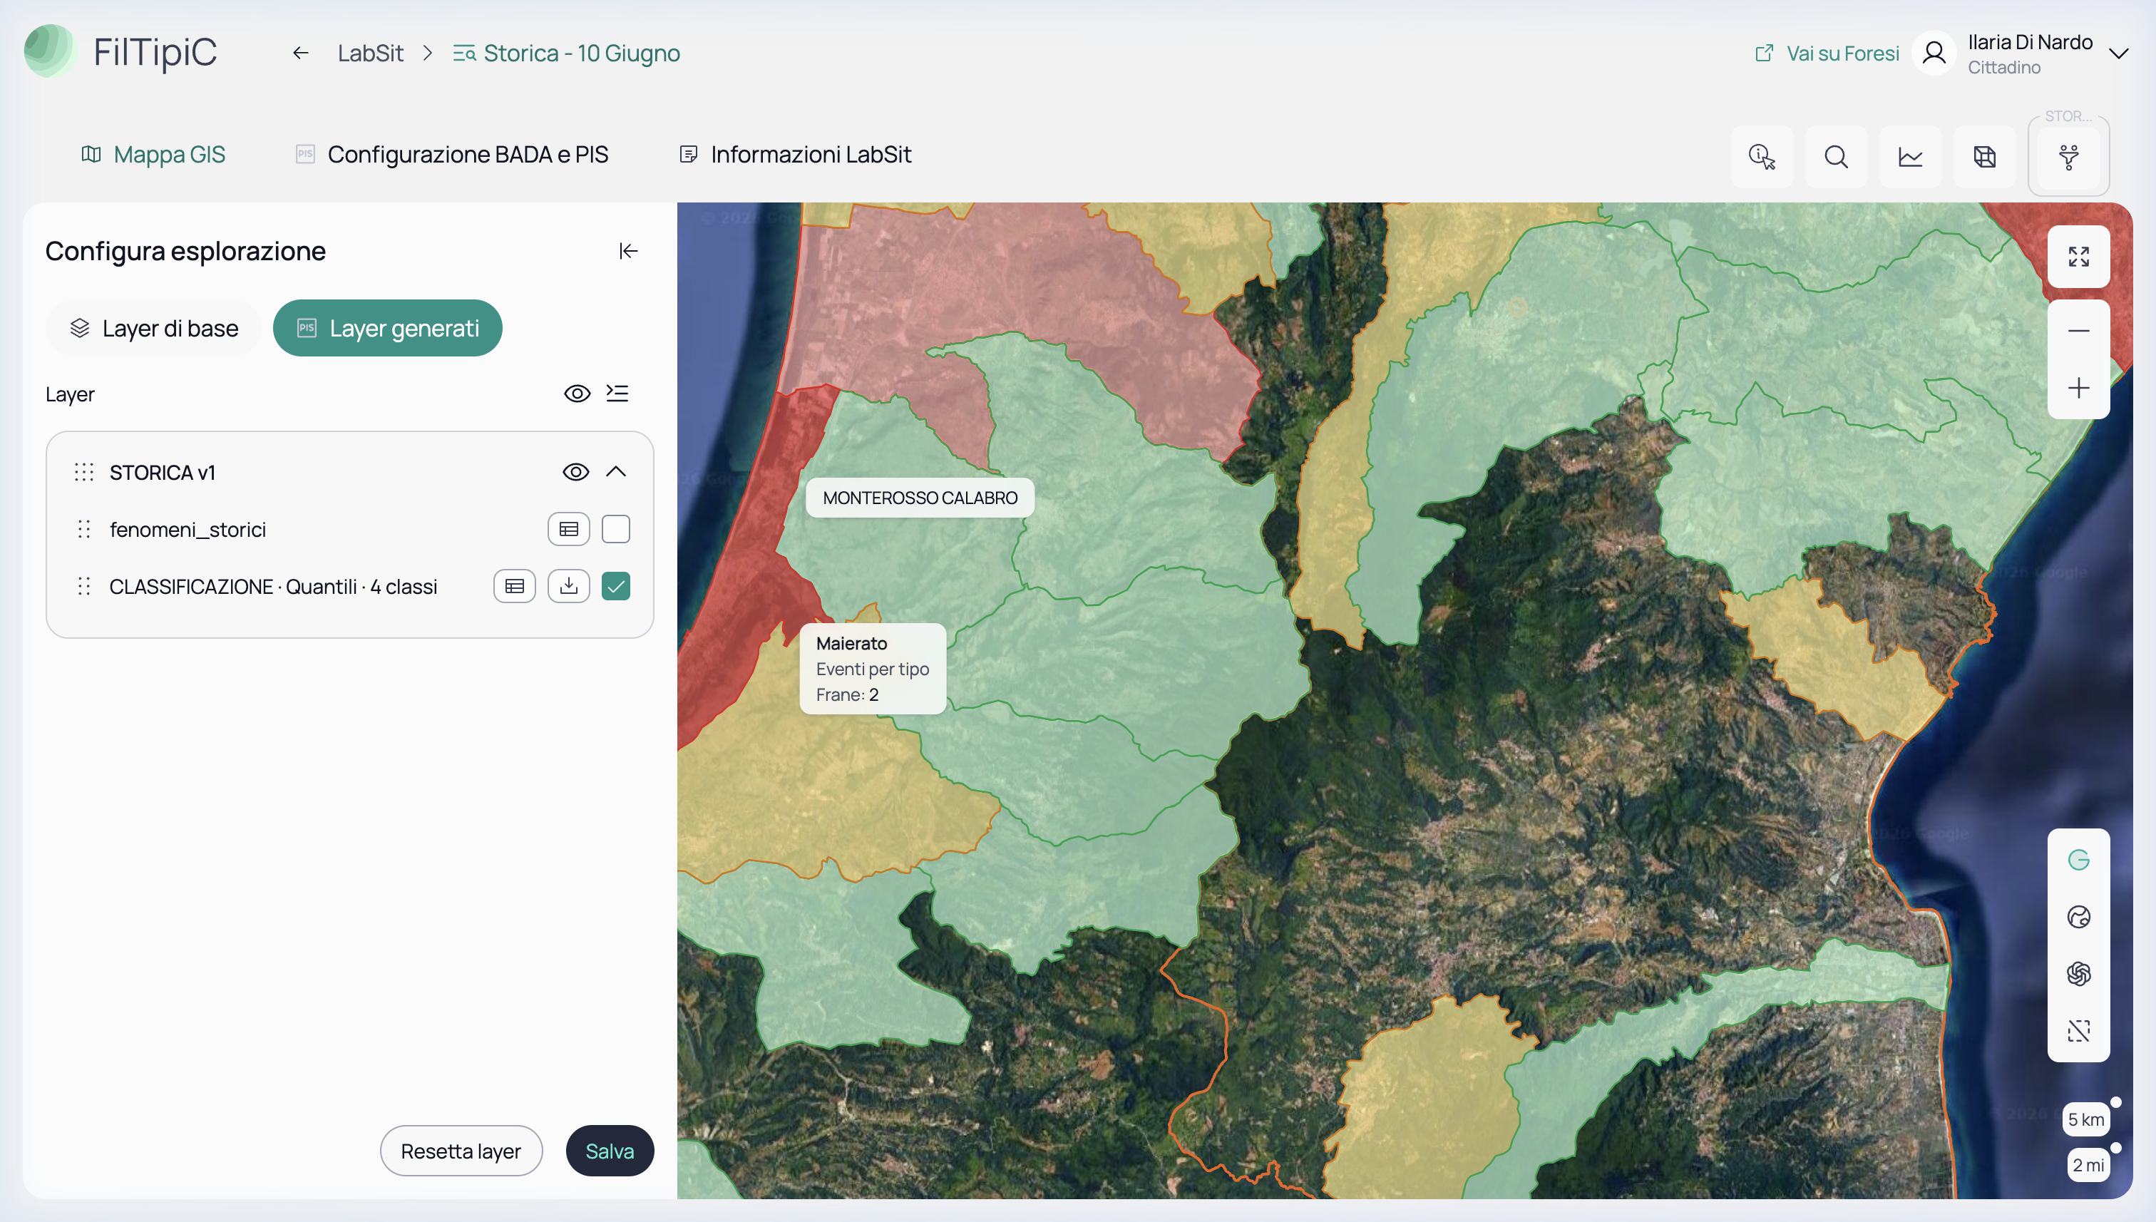Expand the Ilaria Di Nardo user menu
The image size is (2156, 1222).
(x=2118, y=53)
